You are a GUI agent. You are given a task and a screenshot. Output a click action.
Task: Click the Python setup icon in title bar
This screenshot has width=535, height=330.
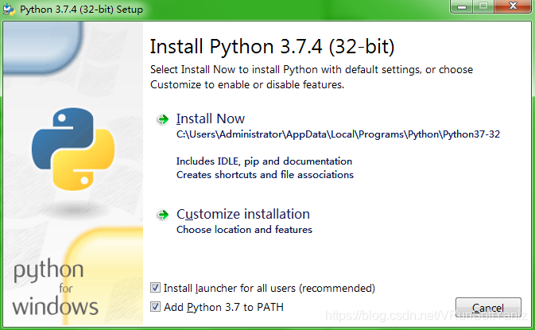[x=9, y=10]
